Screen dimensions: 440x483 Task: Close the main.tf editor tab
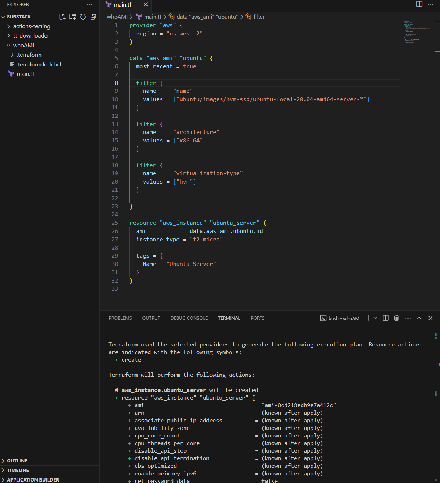(145, 4)
